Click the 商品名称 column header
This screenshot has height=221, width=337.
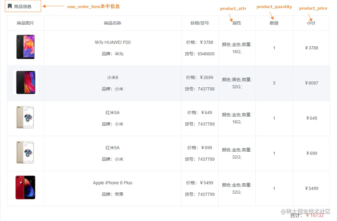point(113,23)
